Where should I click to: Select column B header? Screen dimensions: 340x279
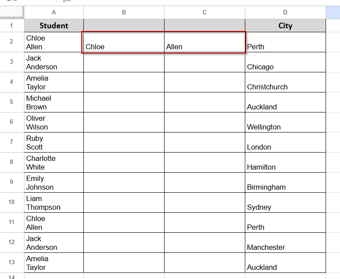point(124,12)
